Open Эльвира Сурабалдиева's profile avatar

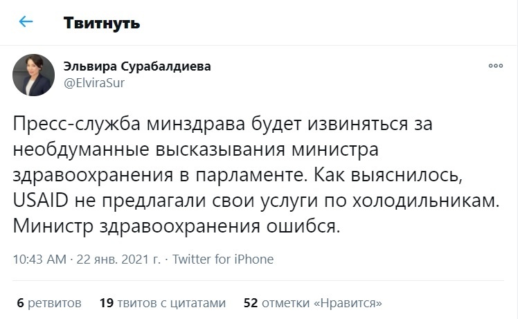pyautogui.click(x=33, y=75)
